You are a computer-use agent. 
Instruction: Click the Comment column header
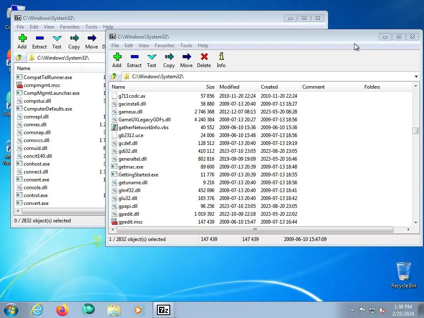click(320, 87)
